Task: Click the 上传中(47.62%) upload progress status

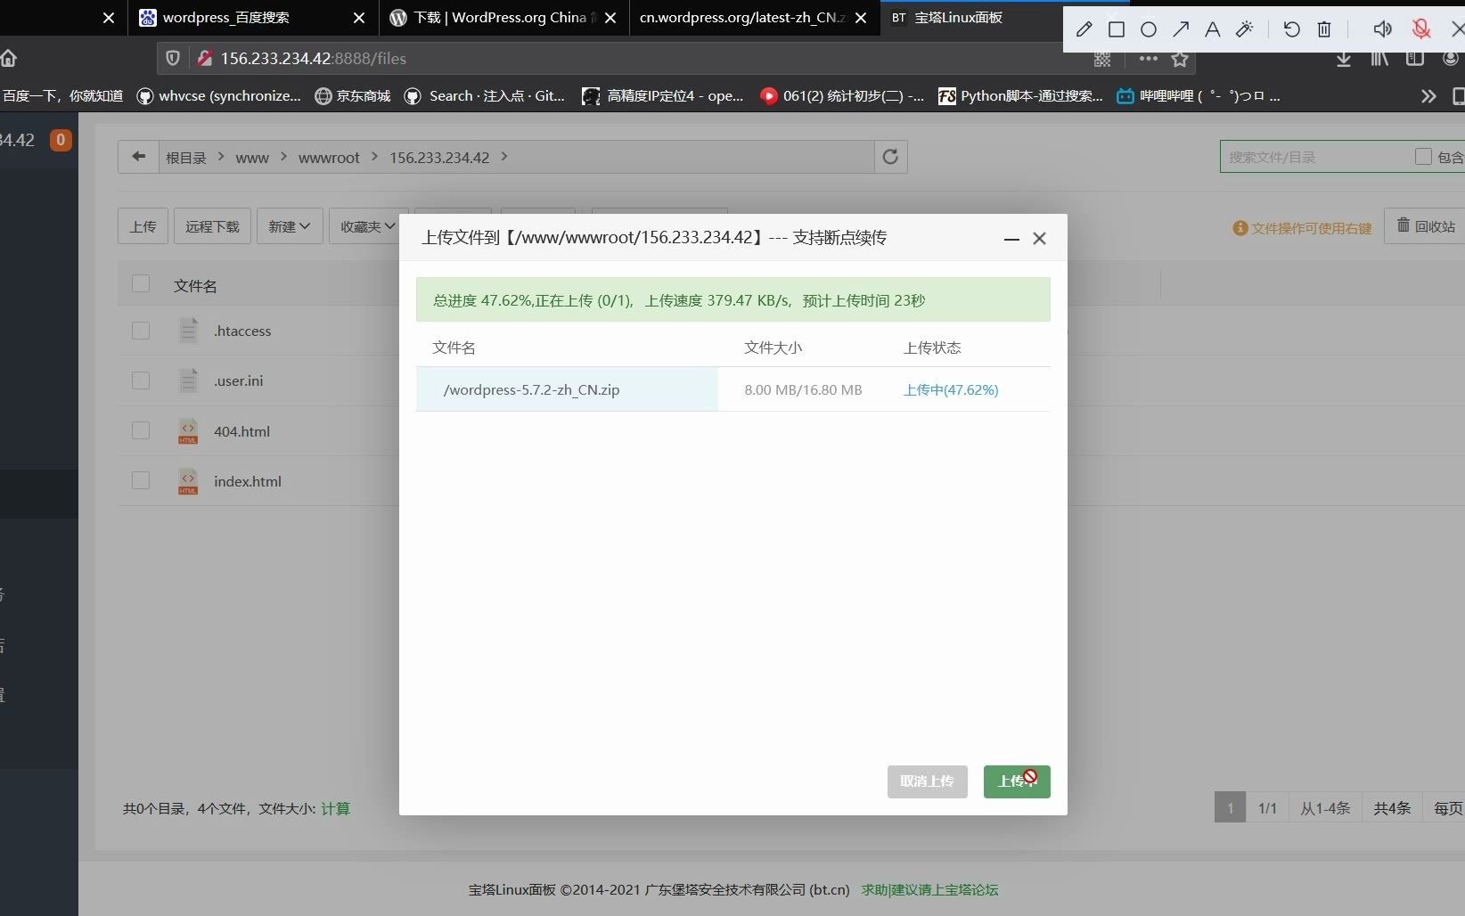Action: (x=951, y=389)
